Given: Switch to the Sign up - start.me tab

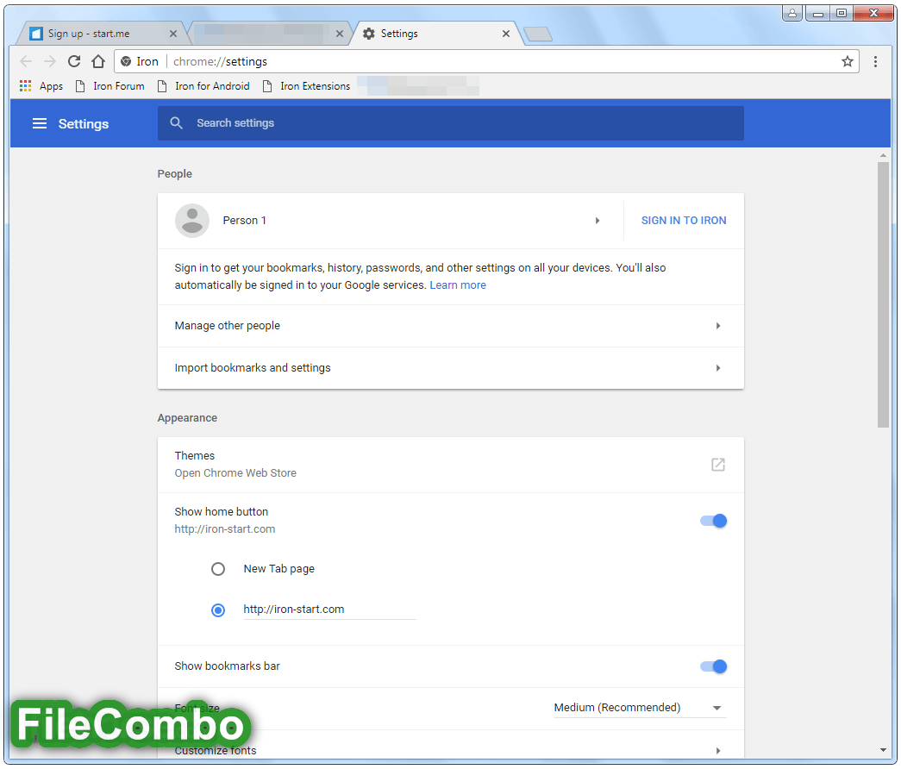Looking at the screenshot, I should click(95, 34).
